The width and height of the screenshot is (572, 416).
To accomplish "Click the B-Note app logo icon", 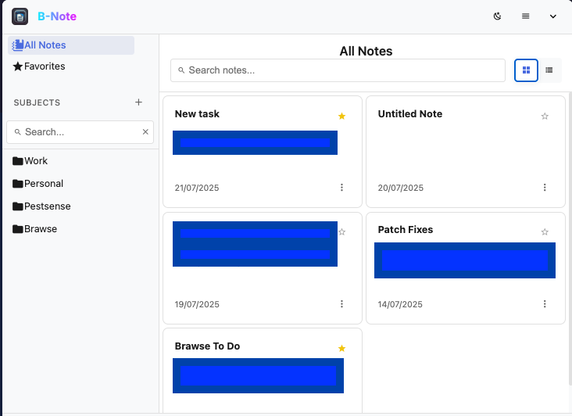I will click(20, 16).
